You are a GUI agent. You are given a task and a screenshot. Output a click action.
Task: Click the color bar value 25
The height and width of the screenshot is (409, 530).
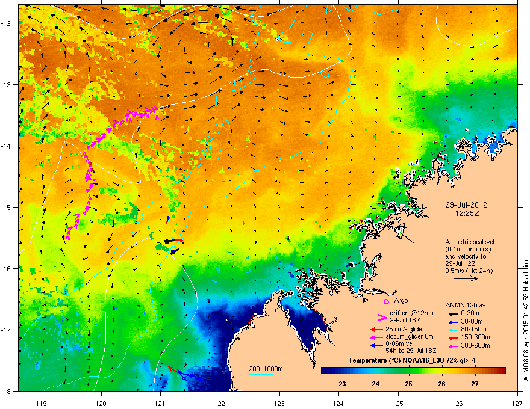point(409,384)
